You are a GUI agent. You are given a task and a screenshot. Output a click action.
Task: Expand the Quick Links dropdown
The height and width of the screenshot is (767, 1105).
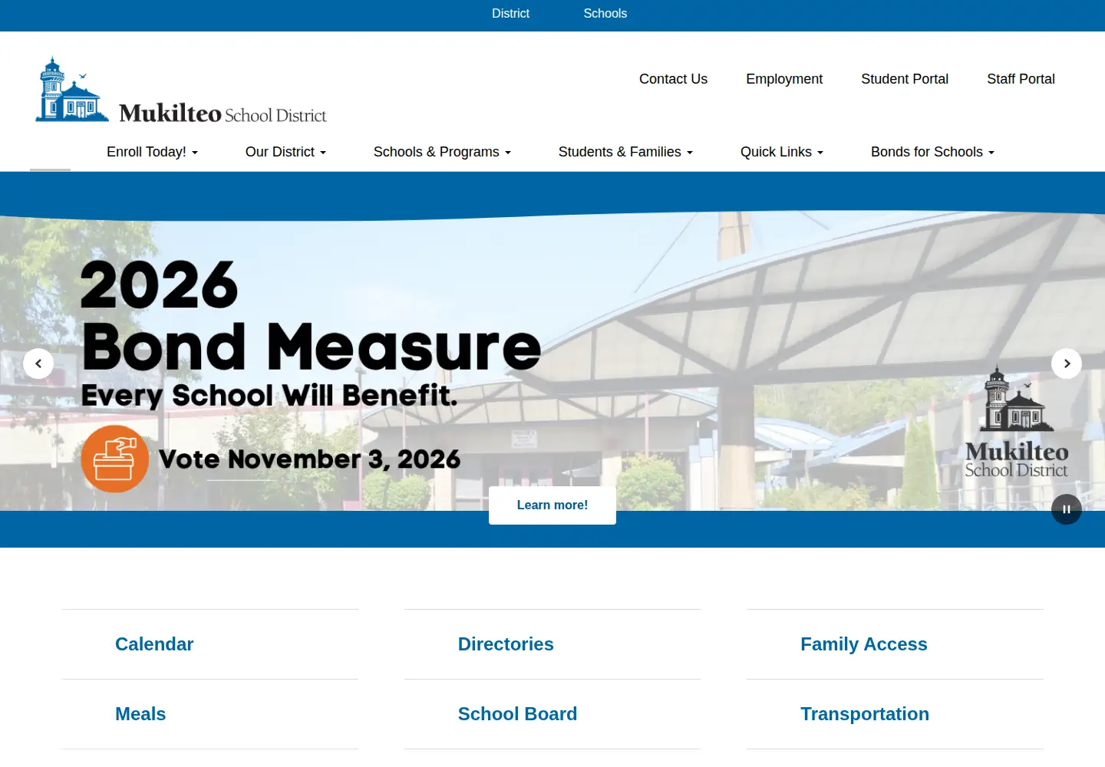click(x=781, y=152)
